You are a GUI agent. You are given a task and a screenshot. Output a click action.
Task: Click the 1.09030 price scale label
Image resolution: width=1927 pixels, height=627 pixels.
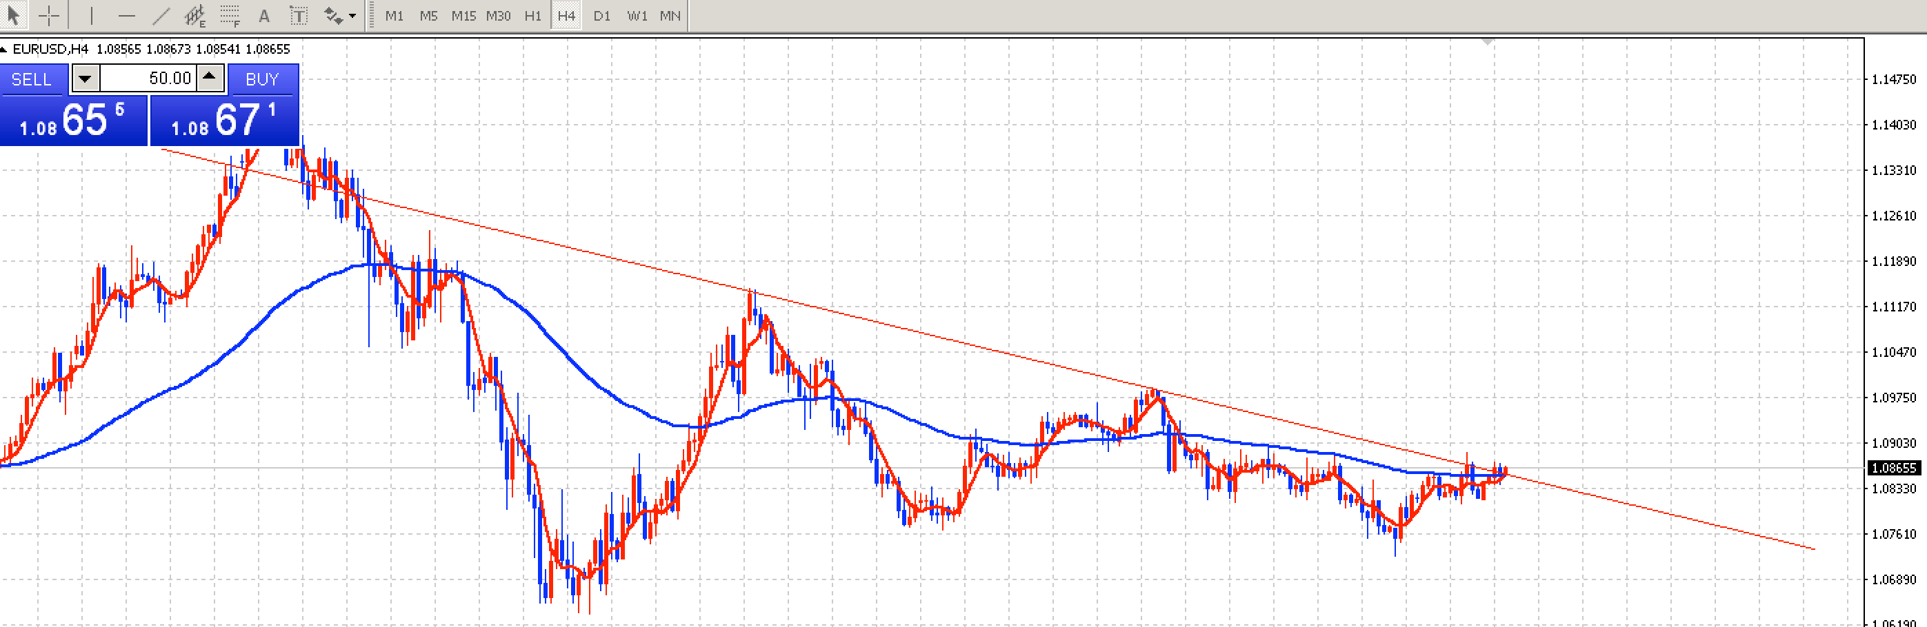[1894, 443]
